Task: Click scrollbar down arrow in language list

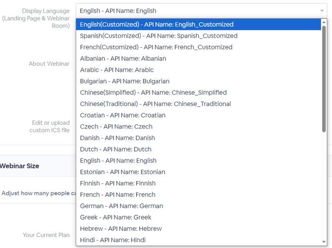Action: tap(324, 242)
